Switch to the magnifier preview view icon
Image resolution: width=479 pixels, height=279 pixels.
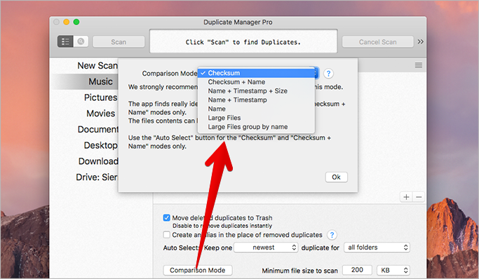point(81,41)
